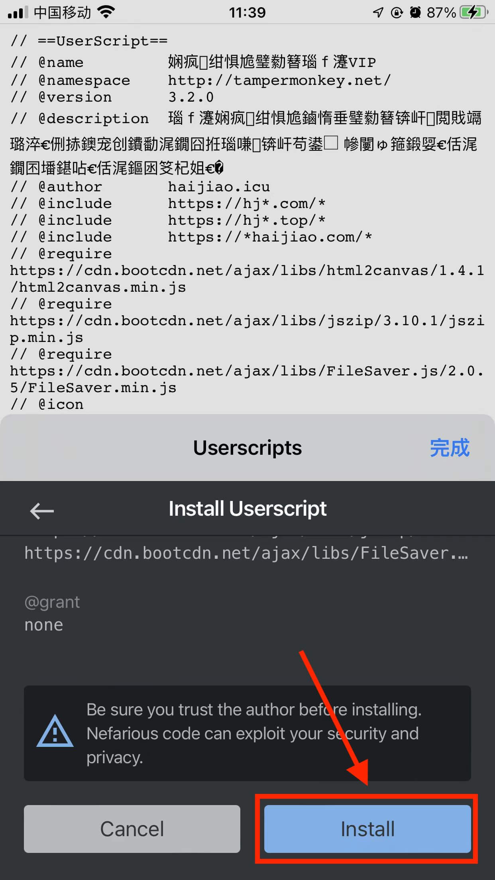
Task: Click the warning triangle icon
Action: [x=55, y=731]
